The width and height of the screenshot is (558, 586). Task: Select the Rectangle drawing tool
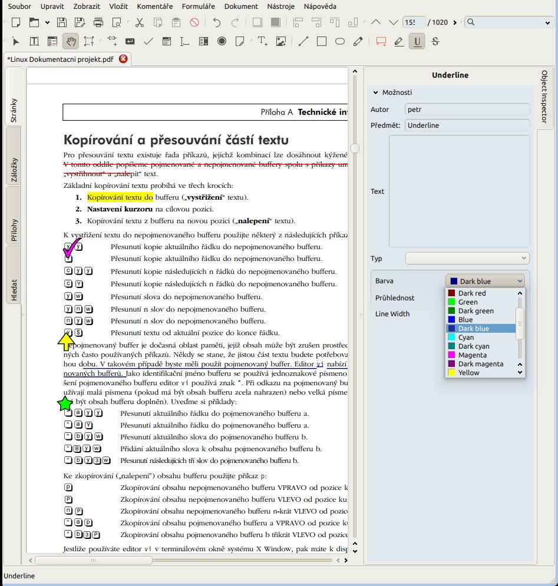tap(322, 41)
